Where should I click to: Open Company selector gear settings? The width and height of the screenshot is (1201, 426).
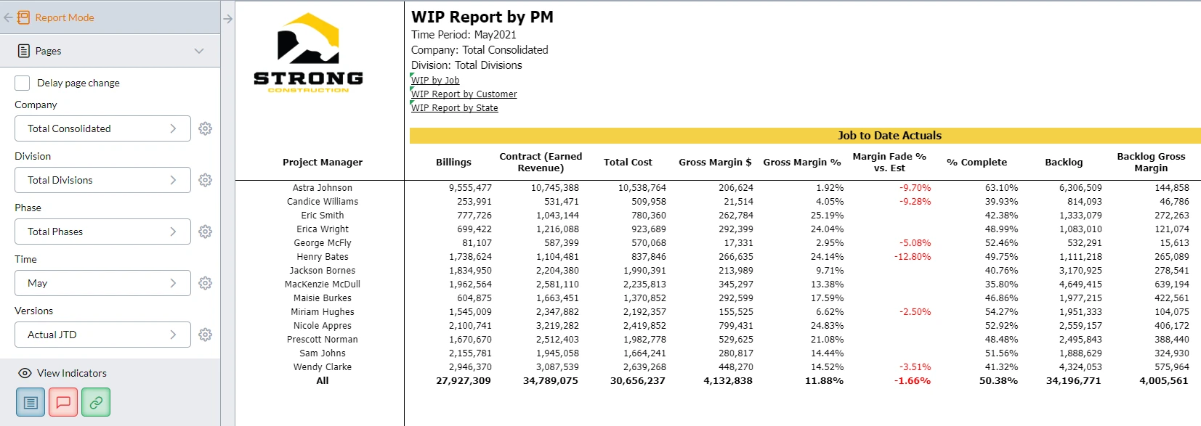click(206, 128)
